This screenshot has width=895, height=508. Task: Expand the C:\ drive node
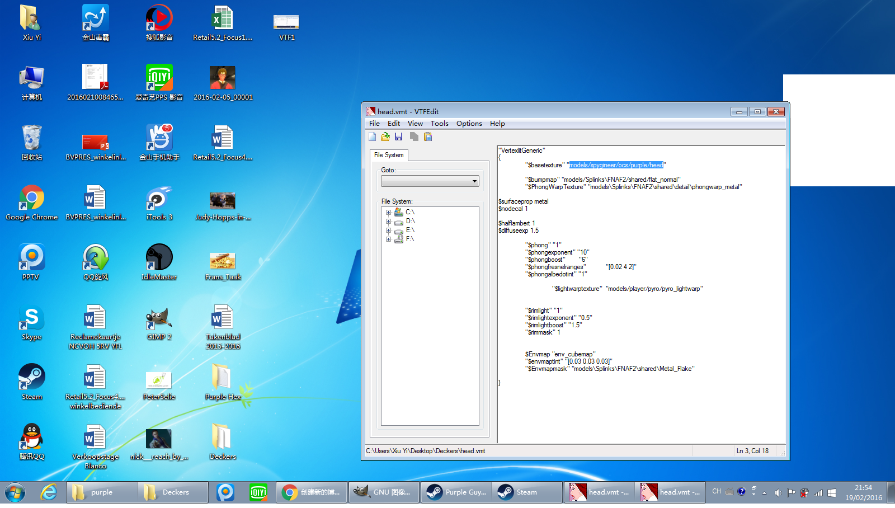[x=388, y=213]
